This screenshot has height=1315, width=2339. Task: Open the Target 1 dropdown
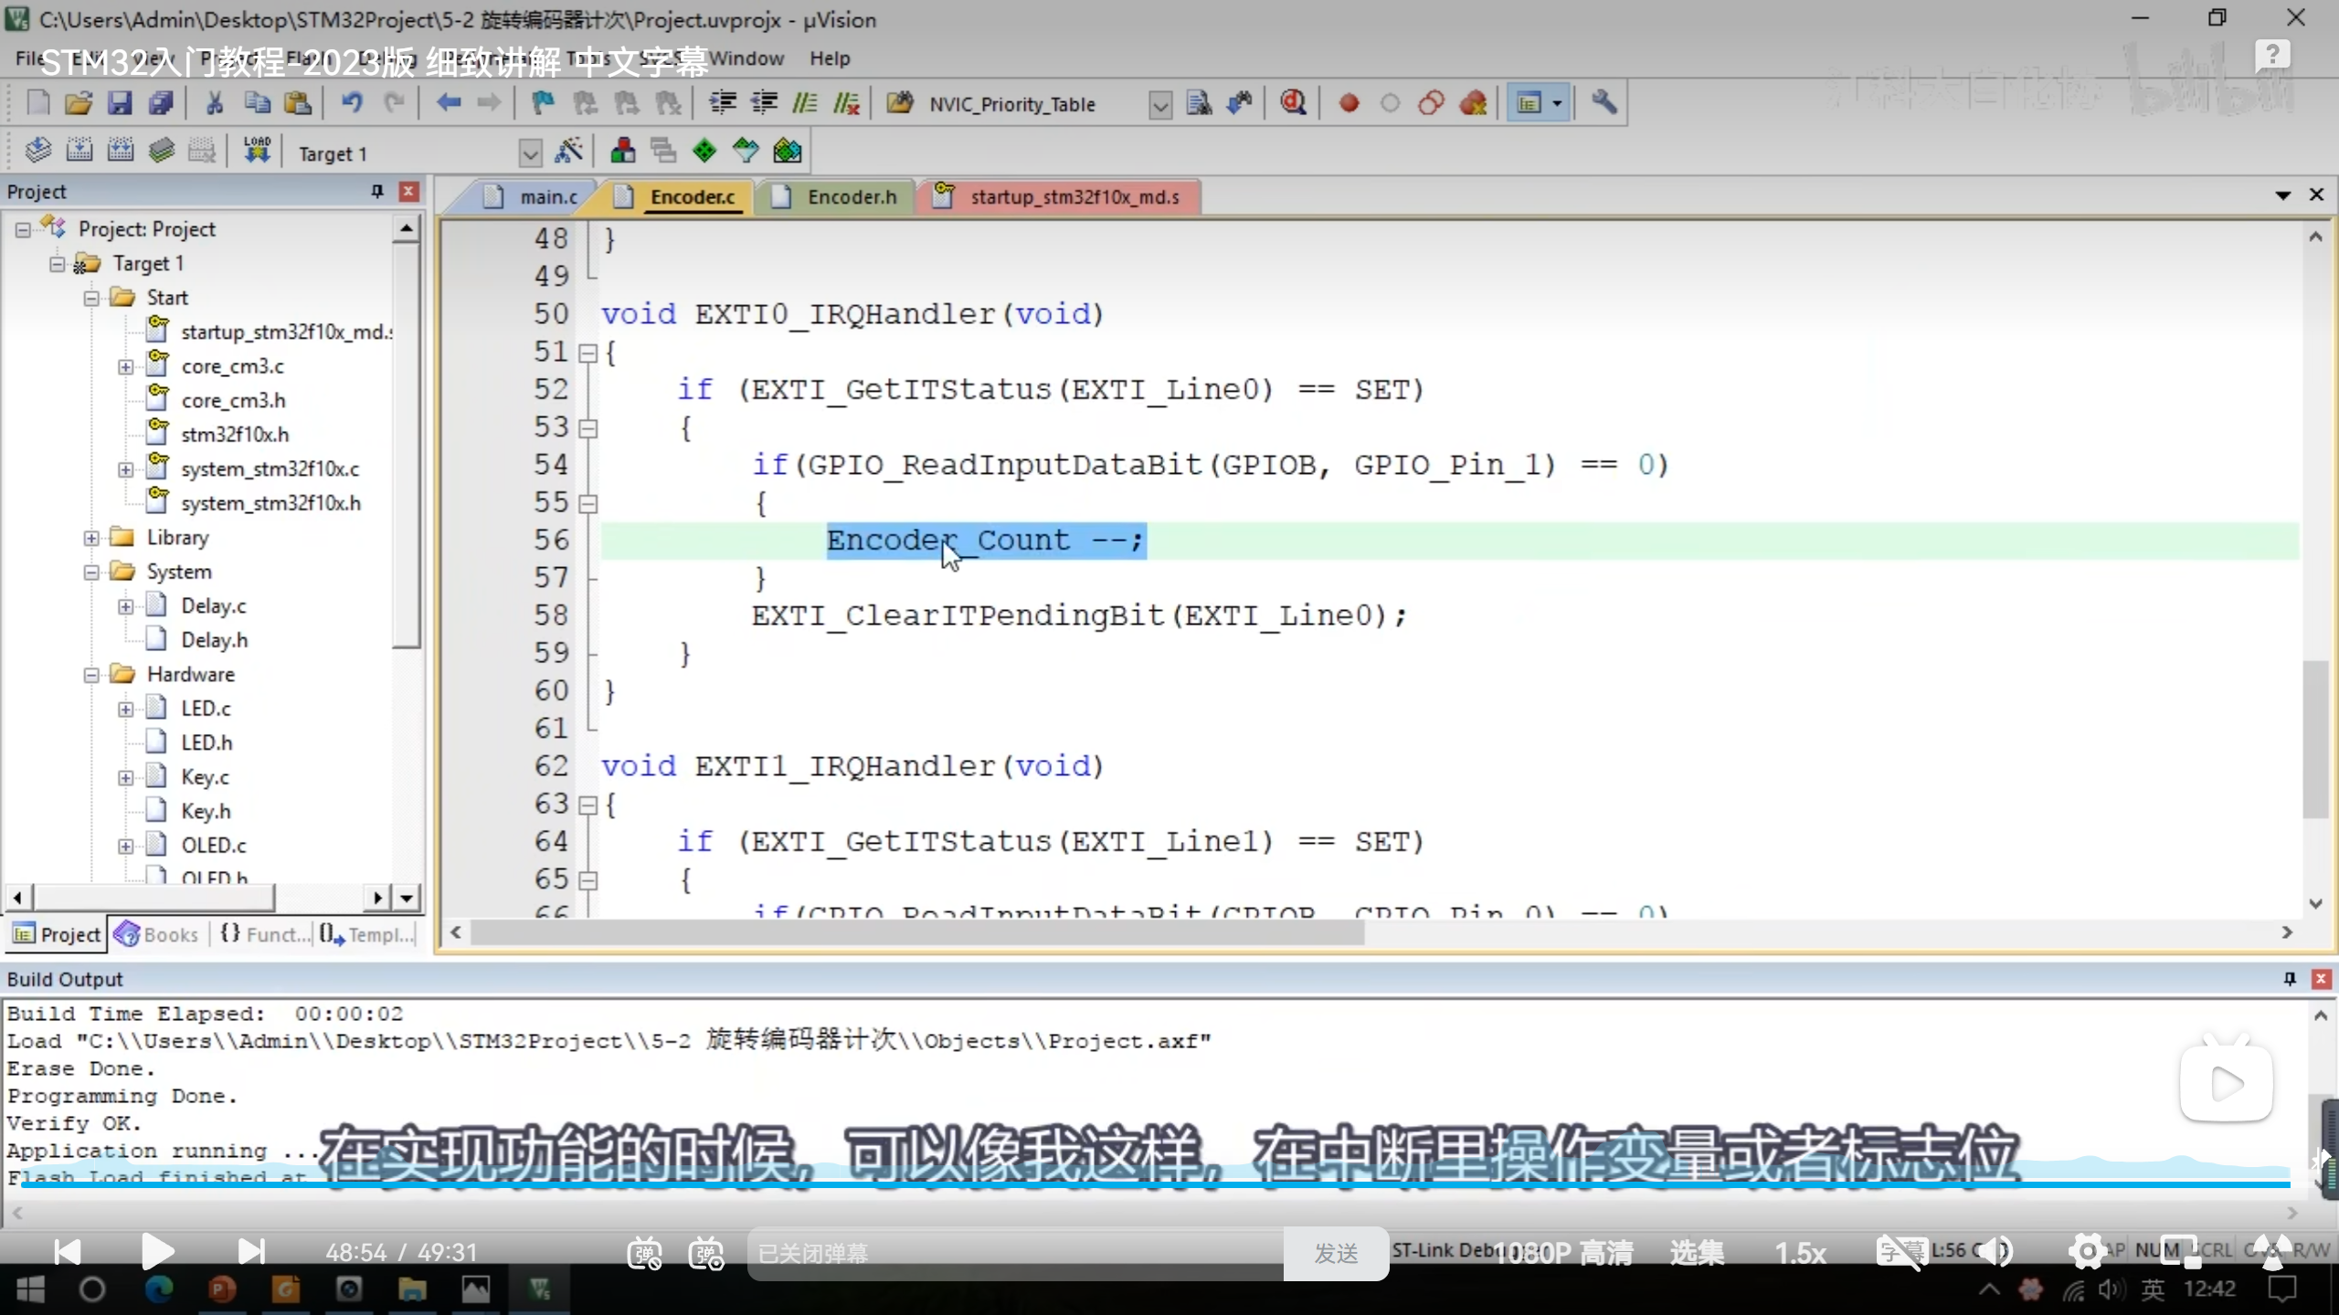(x=530, y=153)
